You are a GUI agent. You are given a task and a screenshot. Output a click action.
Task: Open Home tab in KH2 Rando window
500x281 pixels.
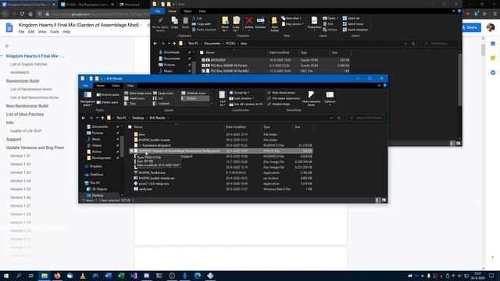coord(101,86)
